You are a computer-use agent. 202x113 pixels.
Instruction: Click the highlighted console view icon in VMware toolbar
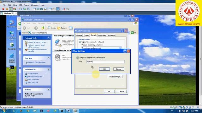[58, 9]
